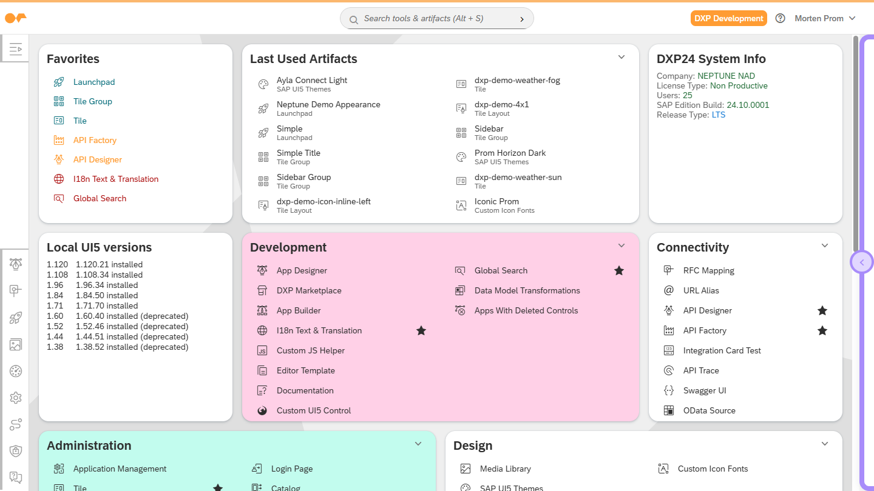874x491 pixels.
Task: Open App Designer in Development
Action: click(302, 270)
